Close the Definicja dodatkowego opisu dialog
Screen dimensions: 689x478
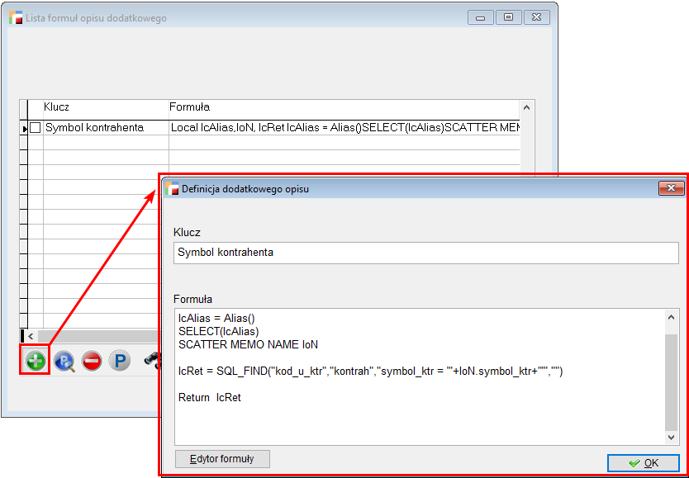[x=669, y=188]
